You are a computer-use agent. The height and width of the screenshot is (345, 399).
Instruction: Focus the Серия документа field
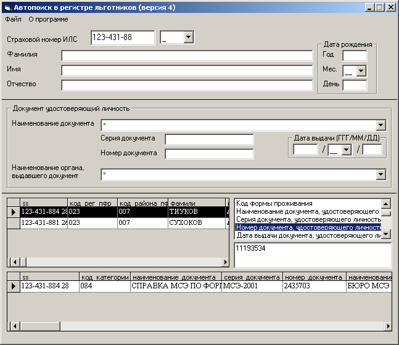point(209,139)
